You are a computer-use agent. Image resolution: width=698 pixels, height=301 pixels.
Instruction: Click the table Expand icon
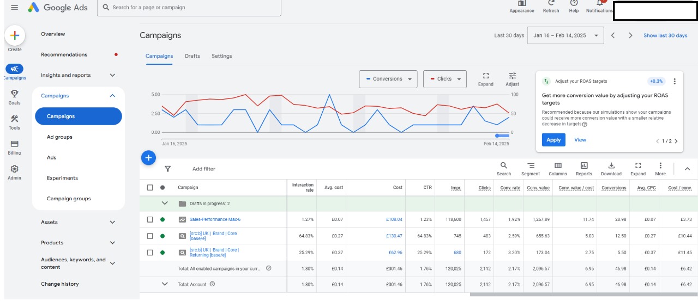coord(638,165)
